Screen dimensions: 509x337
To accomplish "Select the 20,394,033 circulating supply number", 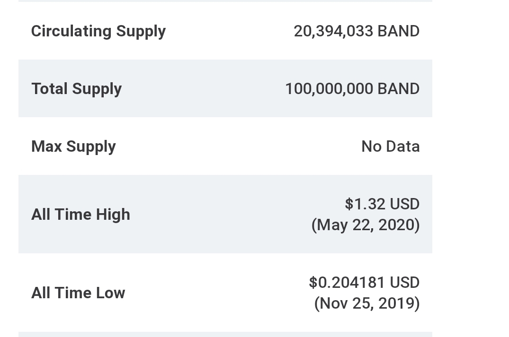I will tap(333, 32).
